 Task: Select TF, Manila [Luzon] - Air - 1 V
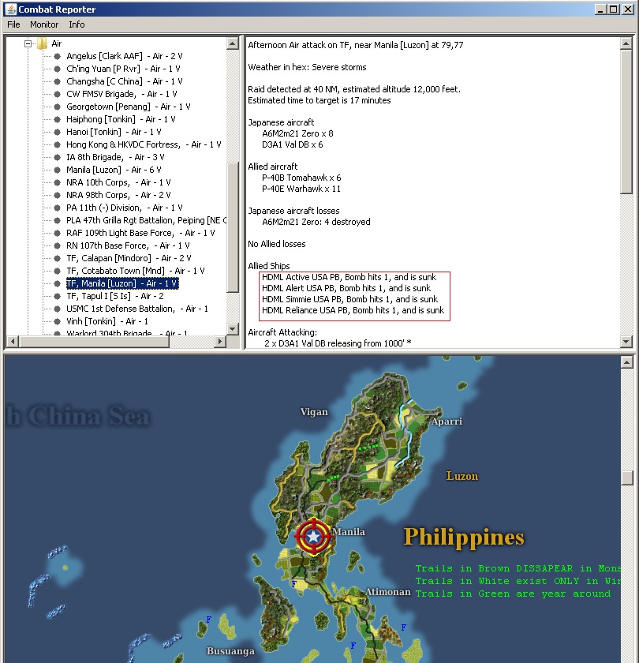(122, 283)
